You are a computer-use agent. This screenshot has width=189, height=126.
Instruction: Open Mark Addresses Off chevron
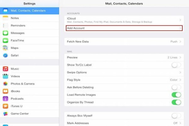[180, 123]
